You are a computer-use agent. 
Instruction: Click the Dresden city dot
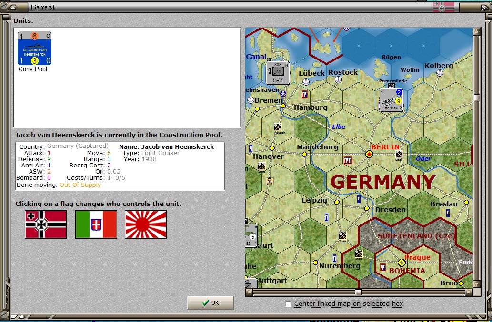pyautogui.click(x=366, y=208)
